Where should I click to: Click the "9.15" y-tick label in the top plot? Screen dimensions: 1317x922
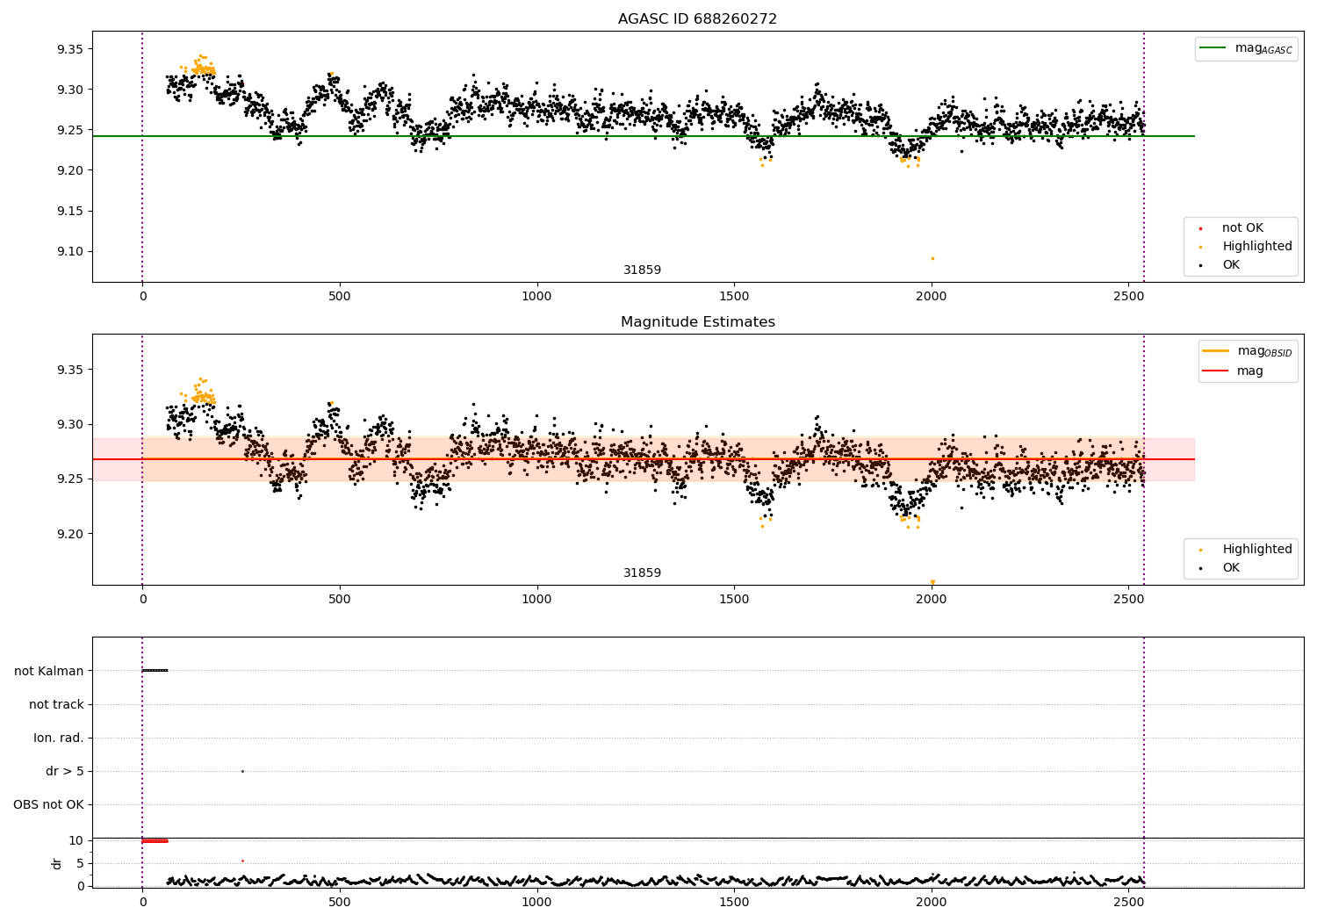point(70,212)
